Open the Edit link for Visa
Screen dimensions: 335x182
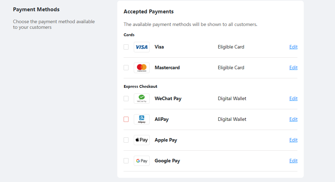(293, 47)
